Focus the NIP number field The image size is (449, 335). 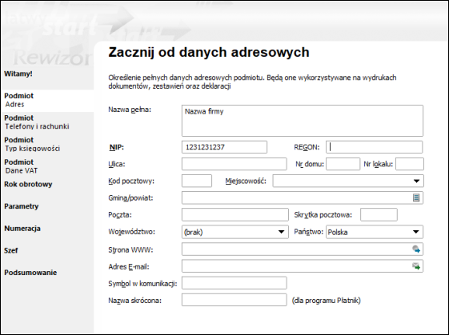tap(224, 147)
